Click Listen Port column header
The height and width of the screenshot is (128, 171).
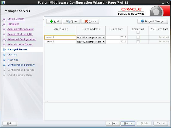click(x=116, y=31)
